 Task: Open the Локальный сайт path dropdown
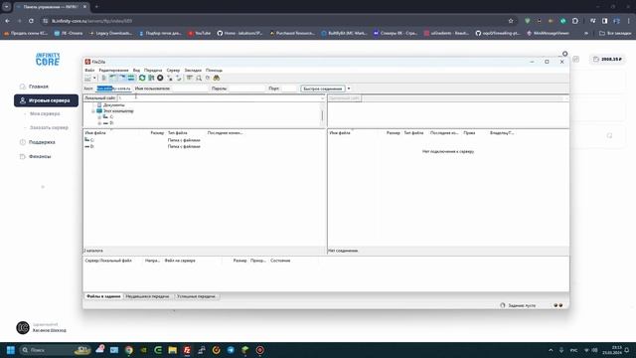322,98
